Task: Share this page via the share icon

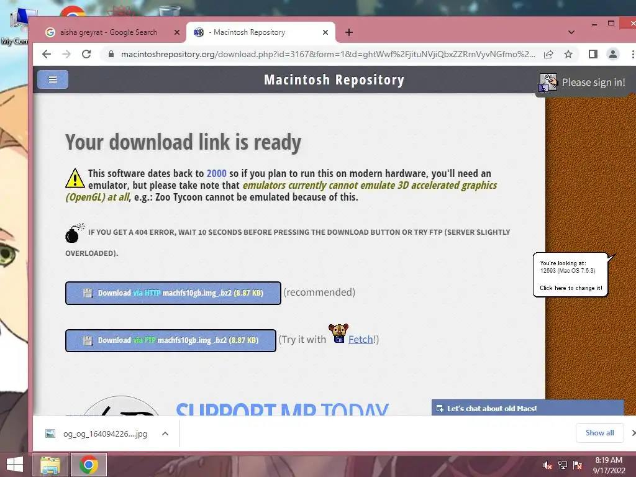Action: point(548,54)
